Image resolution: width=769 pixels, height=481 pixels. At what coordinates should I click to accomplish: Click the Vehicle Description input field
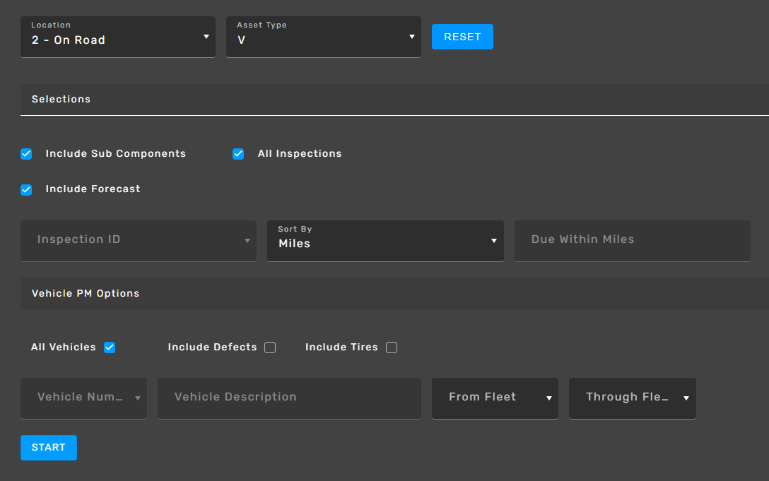[x=289, y=398]
